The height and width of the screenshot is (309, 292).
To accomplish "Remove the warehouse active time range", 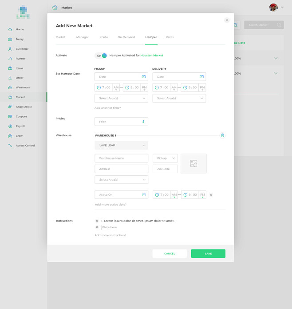I will [x=211, y=195].
